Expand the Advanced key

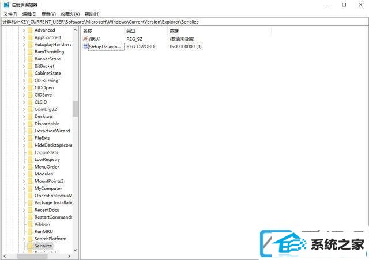(x=24, y=30)
